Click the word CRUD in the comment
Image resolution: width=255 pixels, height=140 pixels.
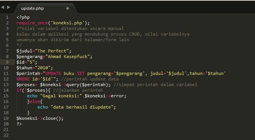[x=134, y=34]
